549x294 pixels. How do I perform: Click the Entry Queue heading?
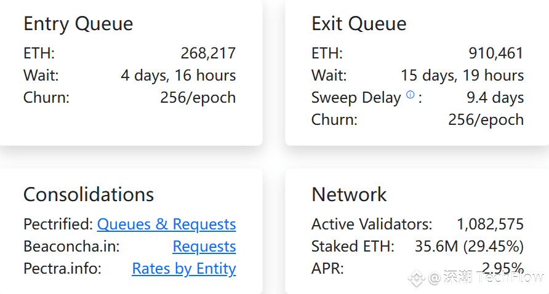pos(78,24)
